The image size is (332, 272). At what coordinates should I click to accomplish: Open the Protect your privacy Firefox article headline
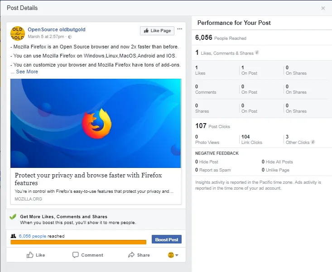tap(88, 179)
